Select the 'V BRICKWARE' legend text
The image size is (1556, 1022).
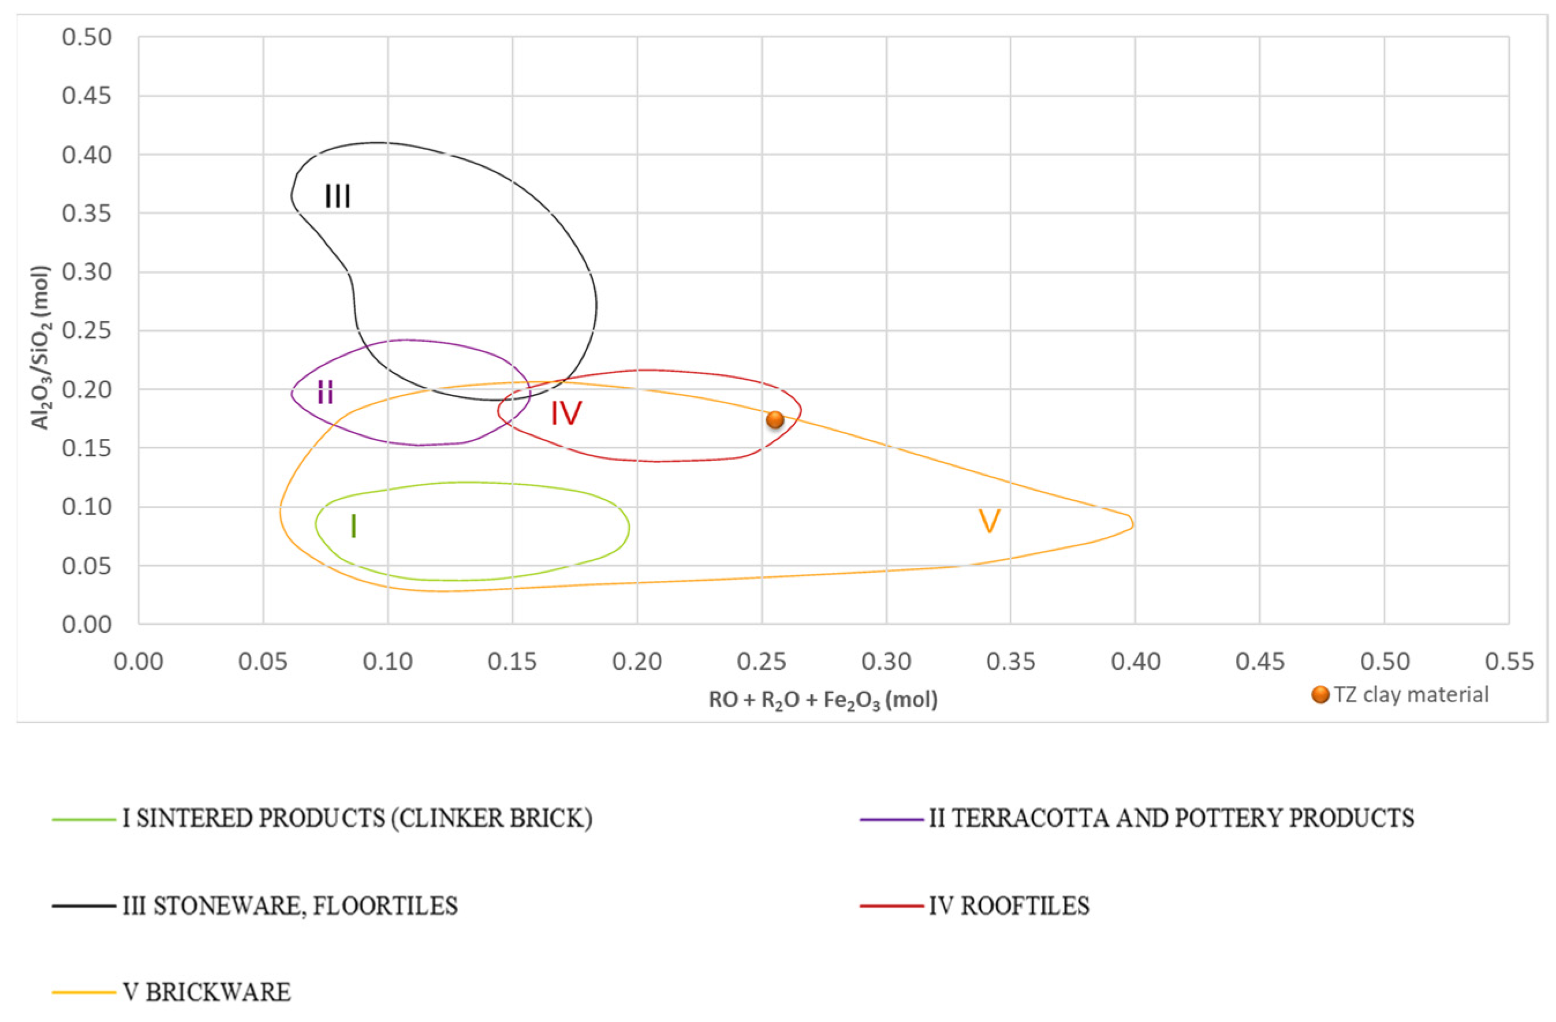click(x=207, y=993)
